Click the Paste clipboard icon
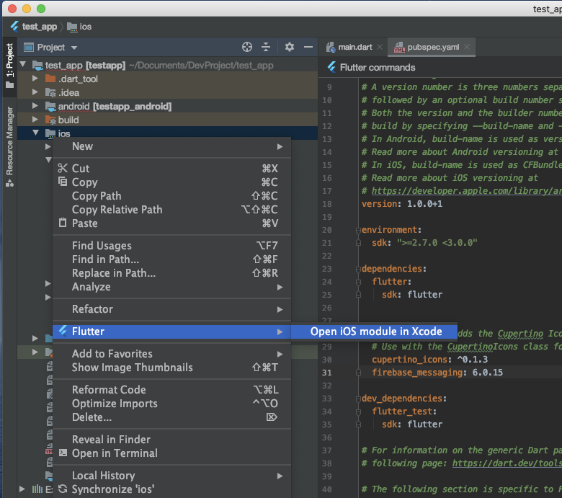562x498 pixels. [63, 223]
